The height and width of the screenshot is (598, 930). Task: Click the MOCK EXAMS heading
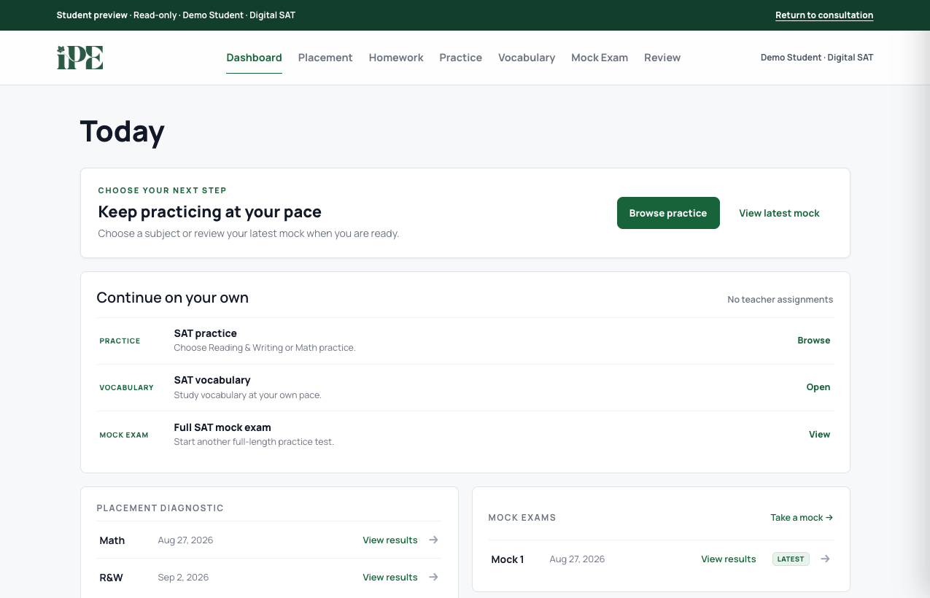pos(522,518)
